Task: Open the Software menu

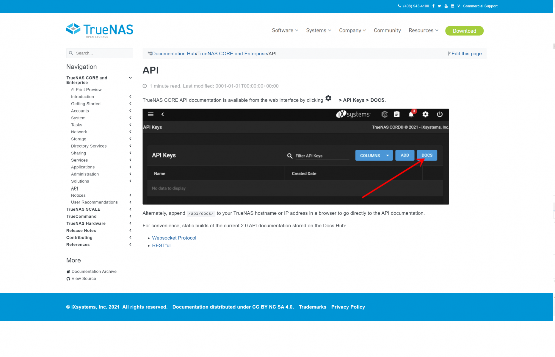Action: (285, 30)
